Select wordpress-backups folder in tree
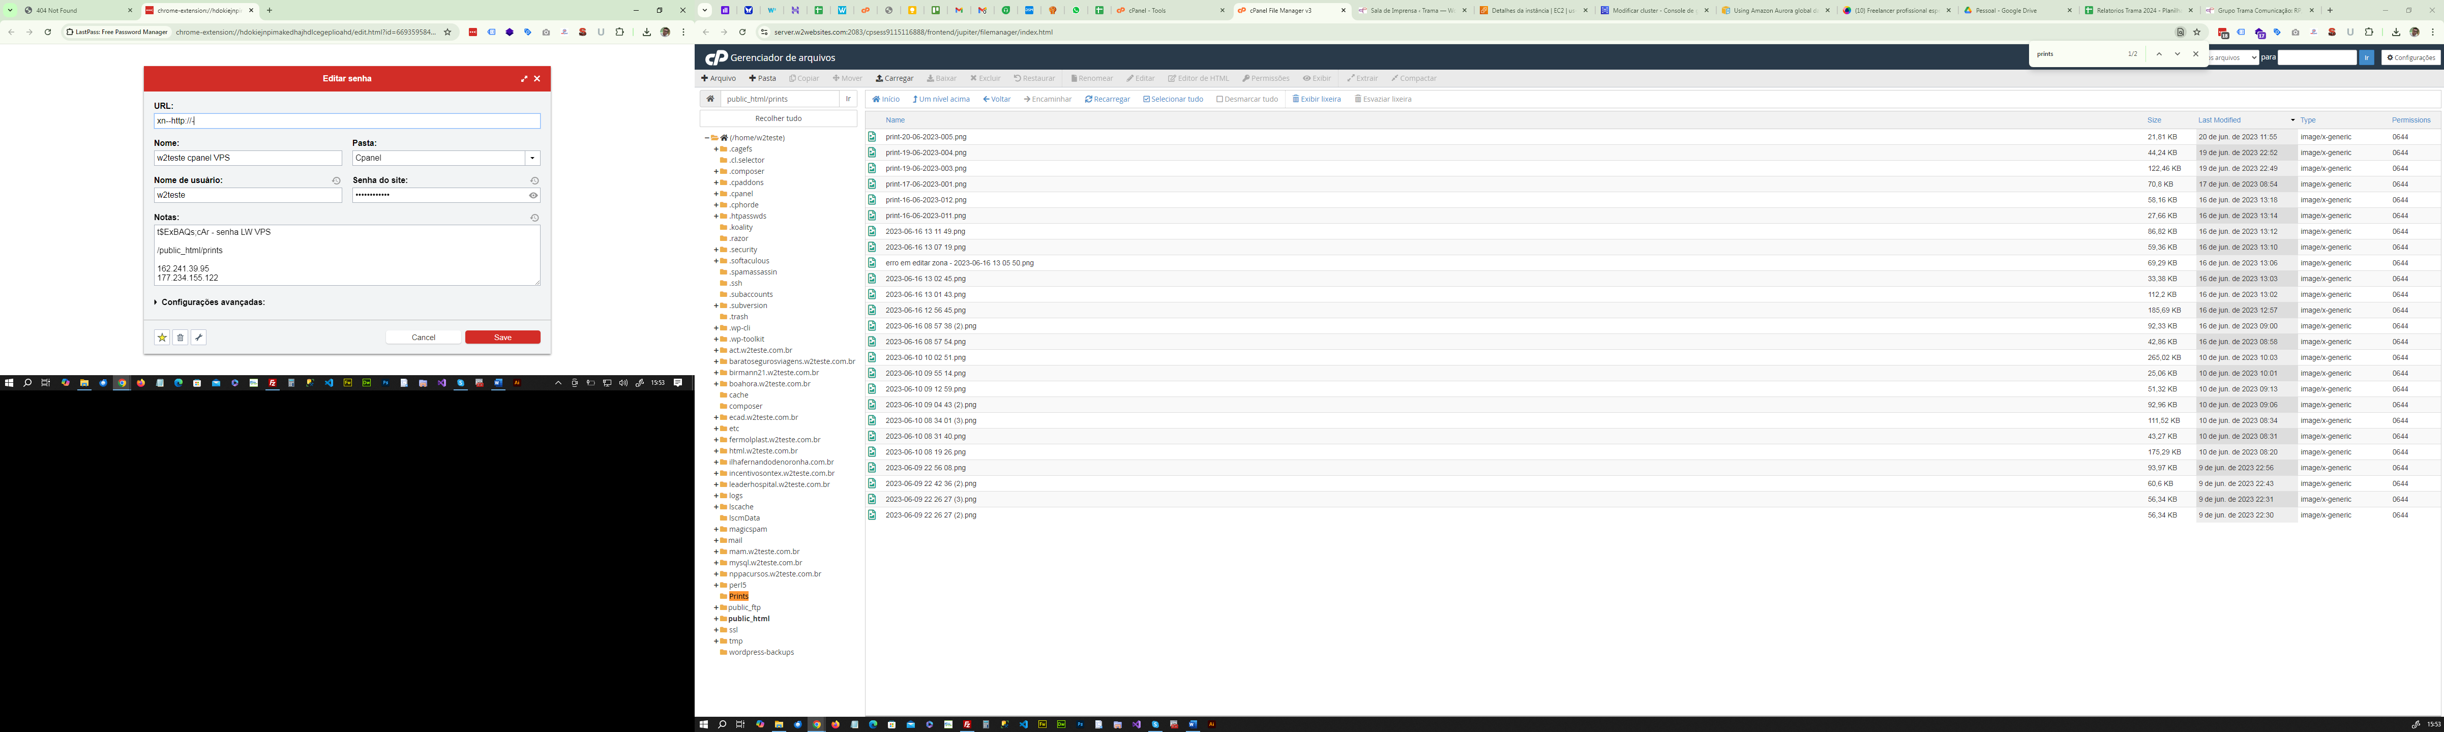 tap(761, 652)
